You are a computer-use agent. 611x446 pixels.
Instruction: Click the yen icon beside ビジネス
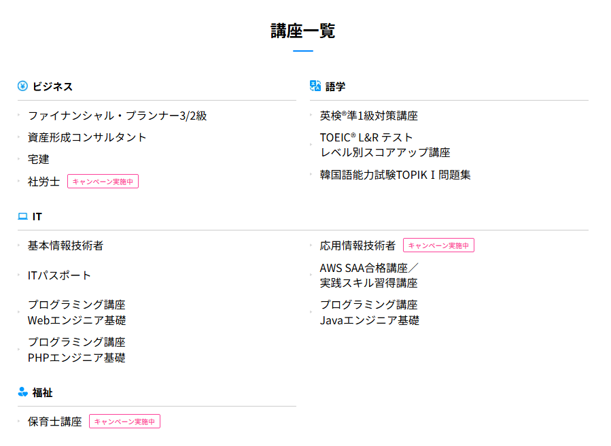[22, 86]
